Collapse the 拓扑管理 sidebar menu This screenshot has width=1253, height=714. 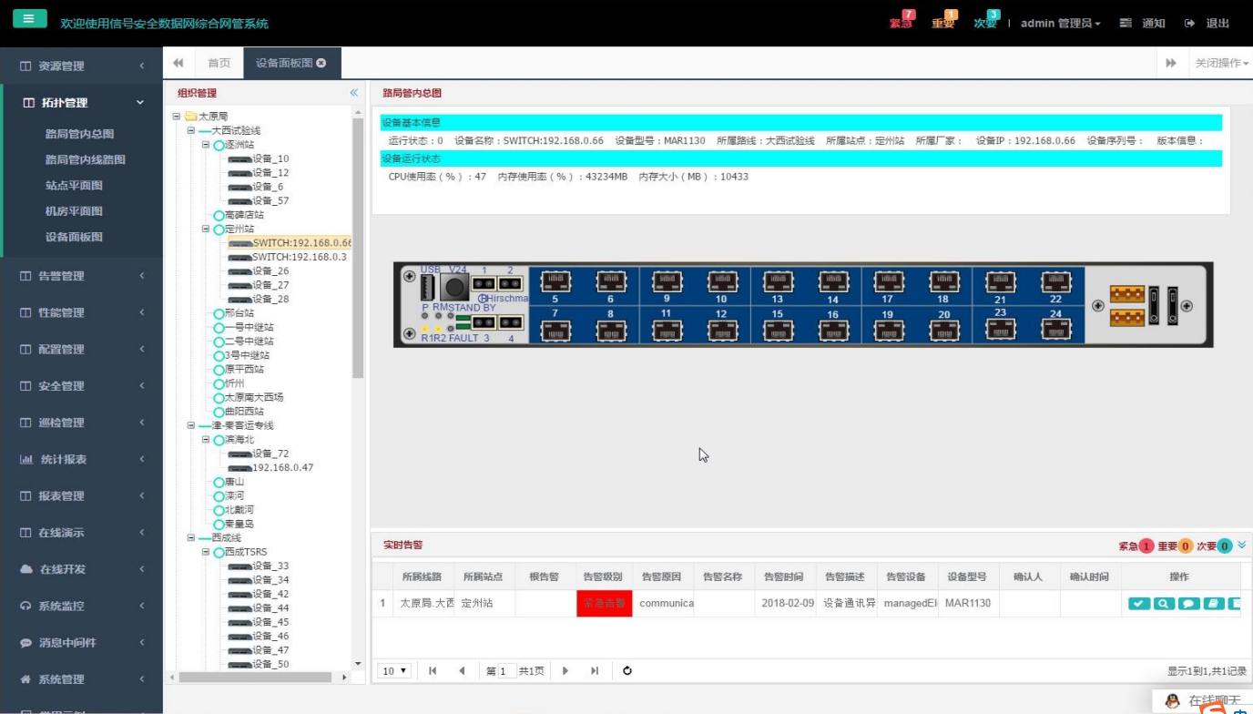coord(82,103)
